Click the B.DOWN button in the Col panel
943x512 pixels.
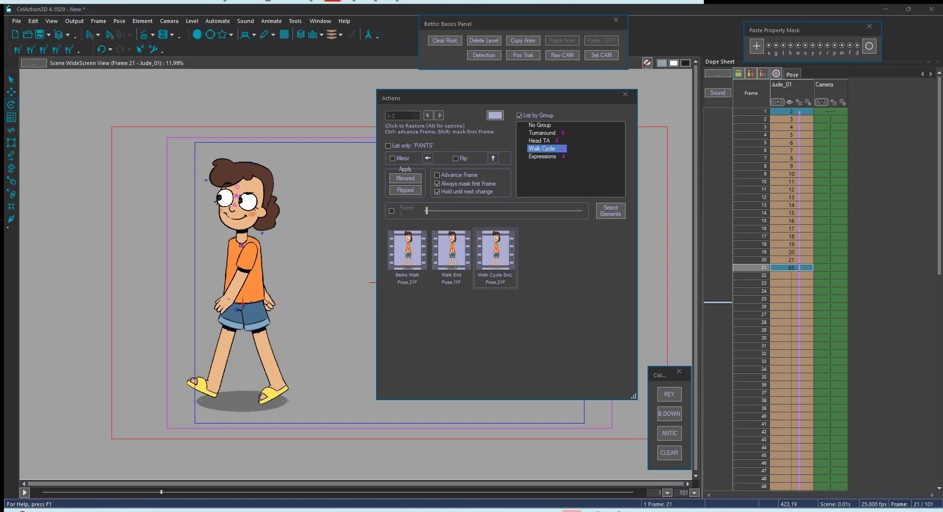tap(669, 414)
